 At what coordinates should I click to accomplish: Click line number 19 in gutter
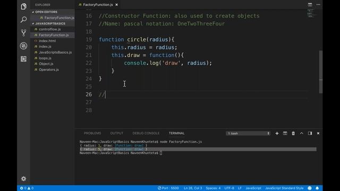pos(89,40)
